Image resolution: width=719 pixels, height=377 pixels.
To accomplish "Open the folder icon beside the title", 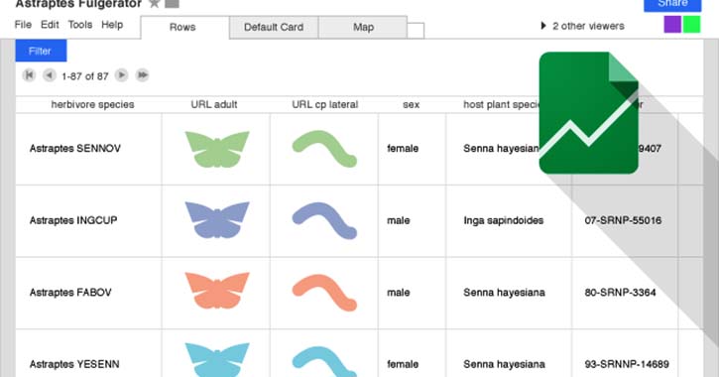I will (172, 4).
